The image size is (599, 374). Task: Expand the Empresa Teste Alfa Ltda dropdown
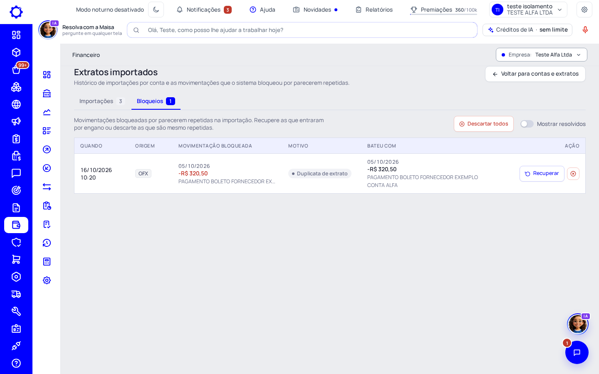click(x=542, y=55)
